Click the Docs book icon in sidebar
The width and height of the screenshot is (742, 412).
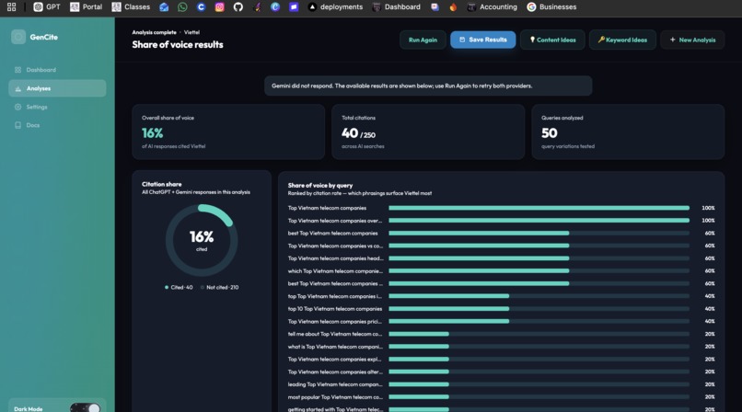tap(18, 125)
